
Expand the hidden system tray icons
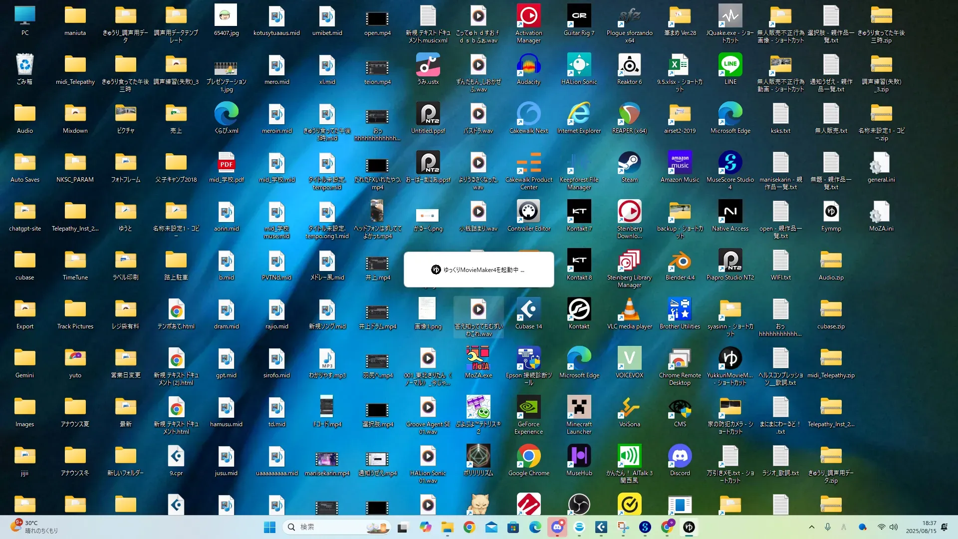(811, 527)
